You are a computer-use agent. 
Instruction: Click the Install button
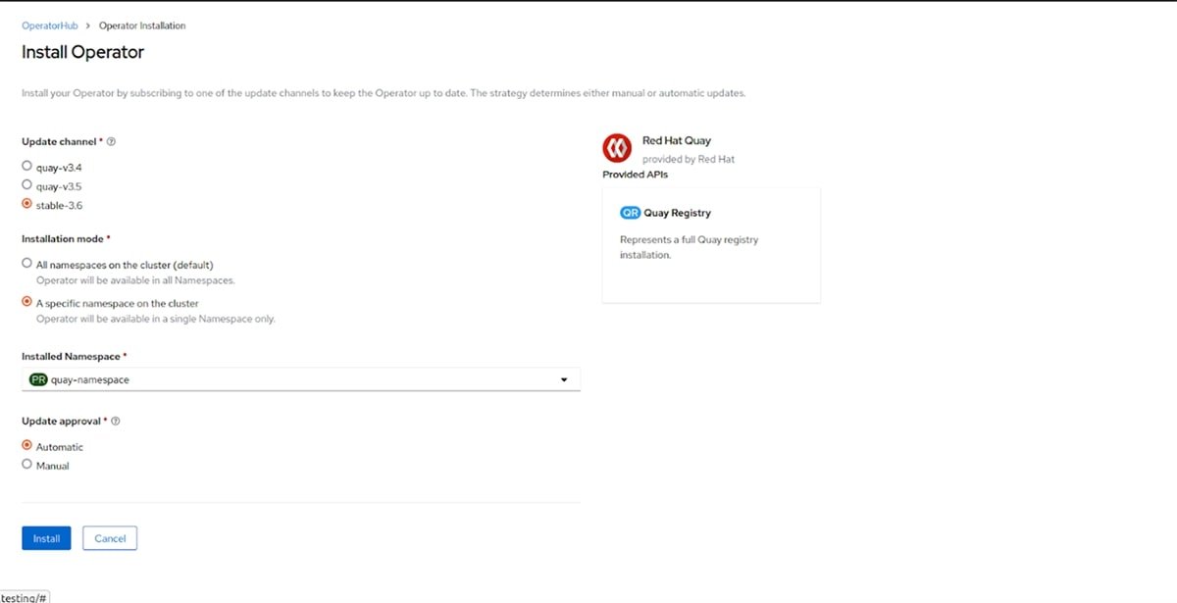pos(45,537)
